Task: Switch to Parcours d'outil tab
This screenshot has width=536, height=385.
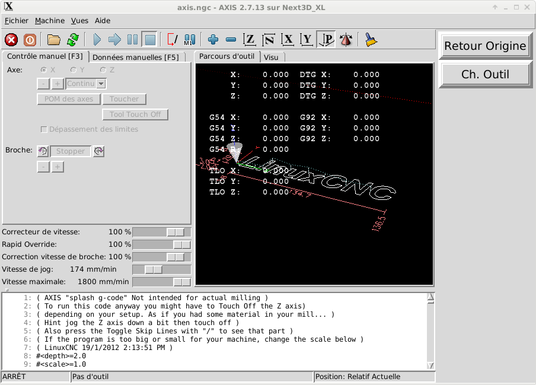Action: (226, 56)
